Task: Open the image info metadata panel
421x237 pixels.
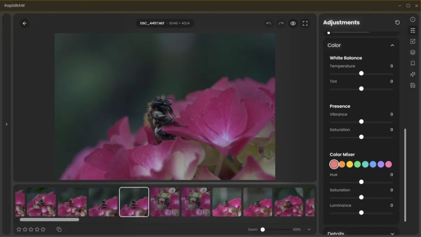Action: (x=413, y=19)
